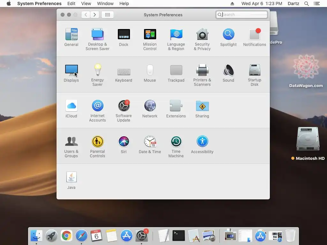Viewport: 327px width, 245px height.
Task: Open the Help menu
Action: [124, 4]
